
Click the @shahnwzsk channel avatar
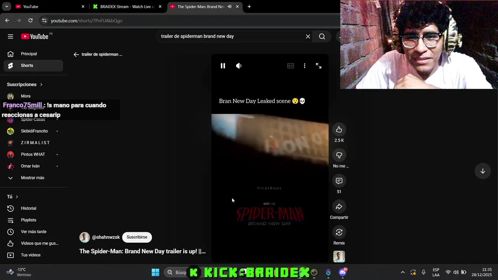tap(84, 237)
